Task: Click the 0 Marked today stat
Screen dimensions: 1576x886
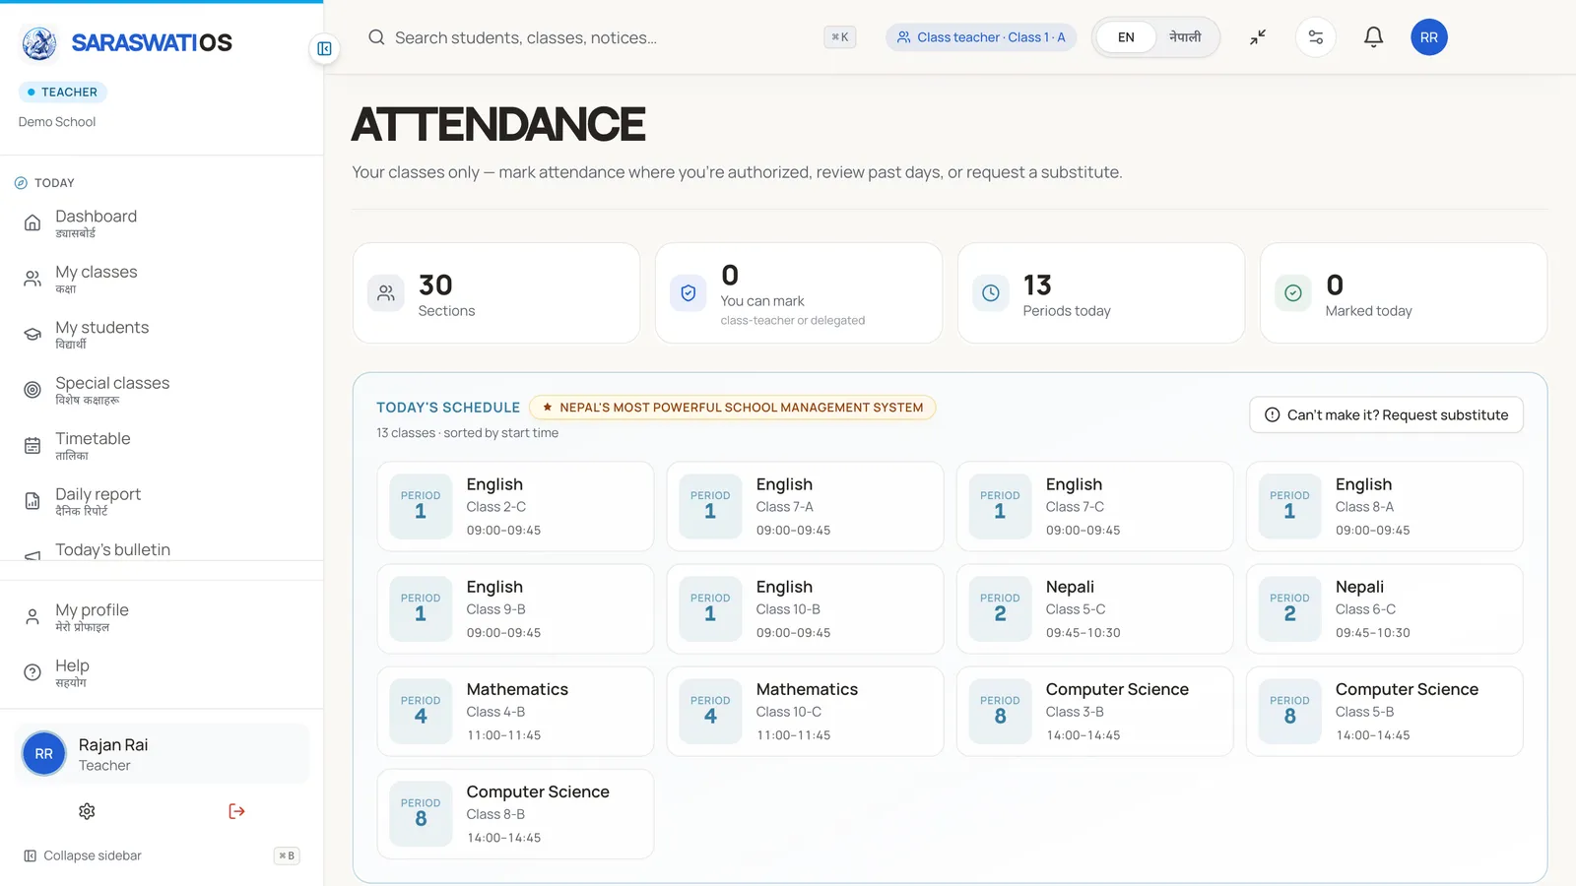Action: (1404, 293)
